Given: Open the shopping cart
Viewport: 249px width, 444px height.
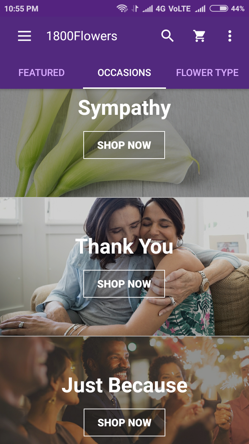Looking at the screenshot, I should 200,36.
